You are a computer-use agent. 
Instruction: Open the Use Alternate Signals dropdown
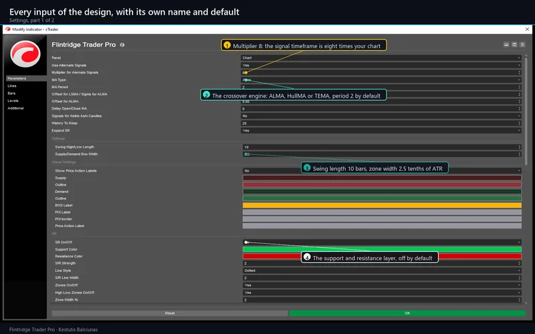click(x=381, y=65)
